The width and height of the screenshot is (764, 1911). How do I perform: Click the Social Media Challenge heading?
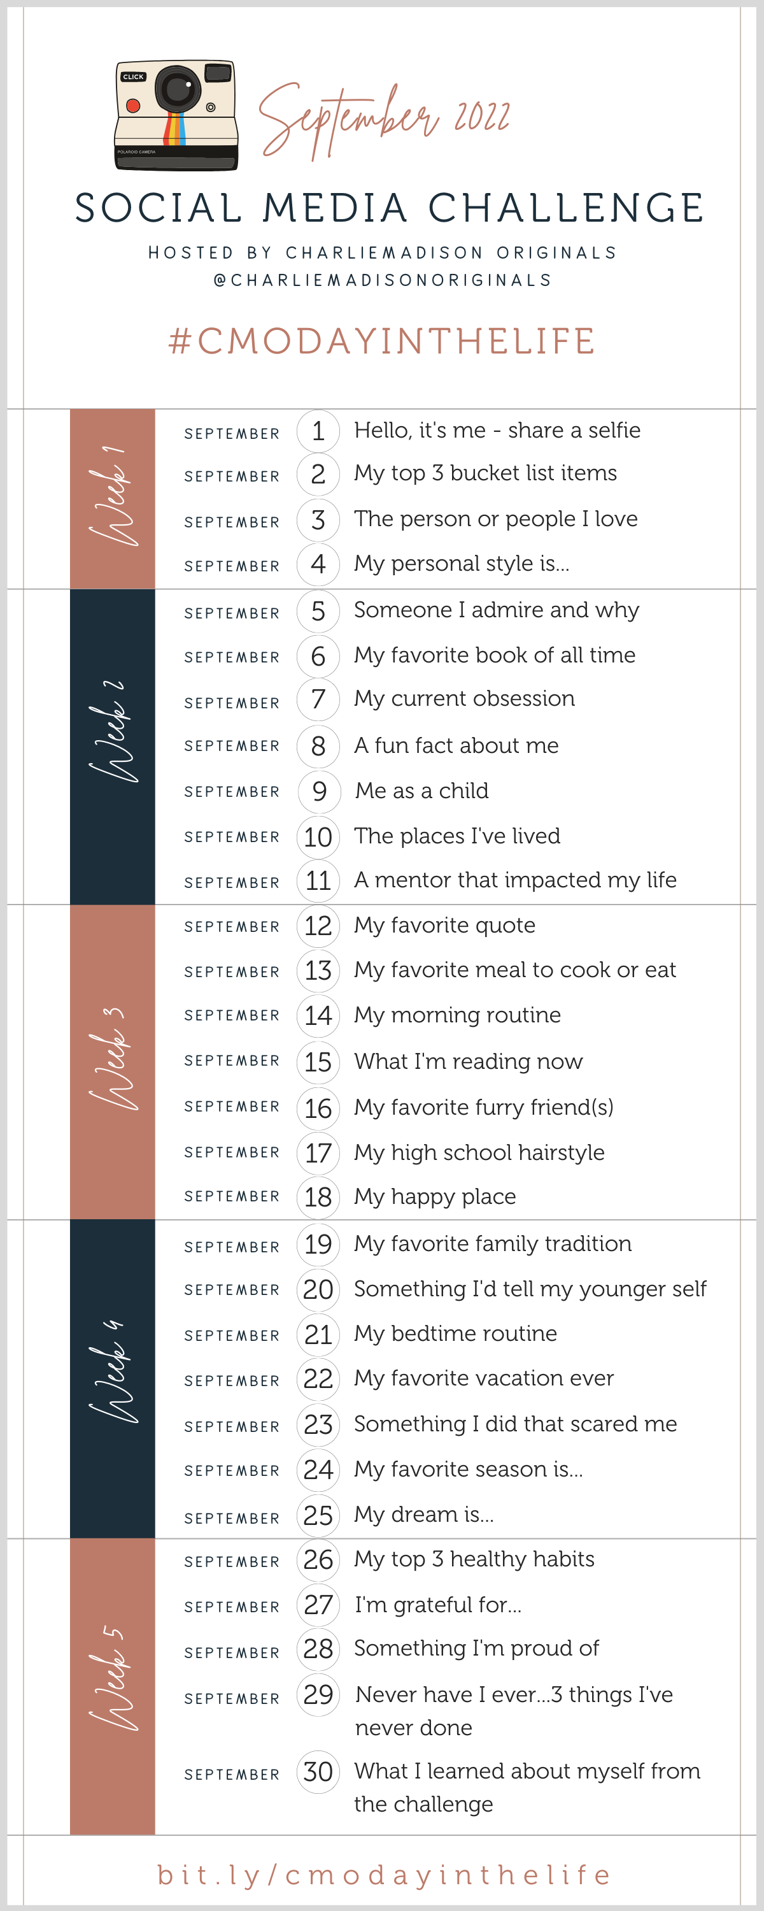[390, 208]
